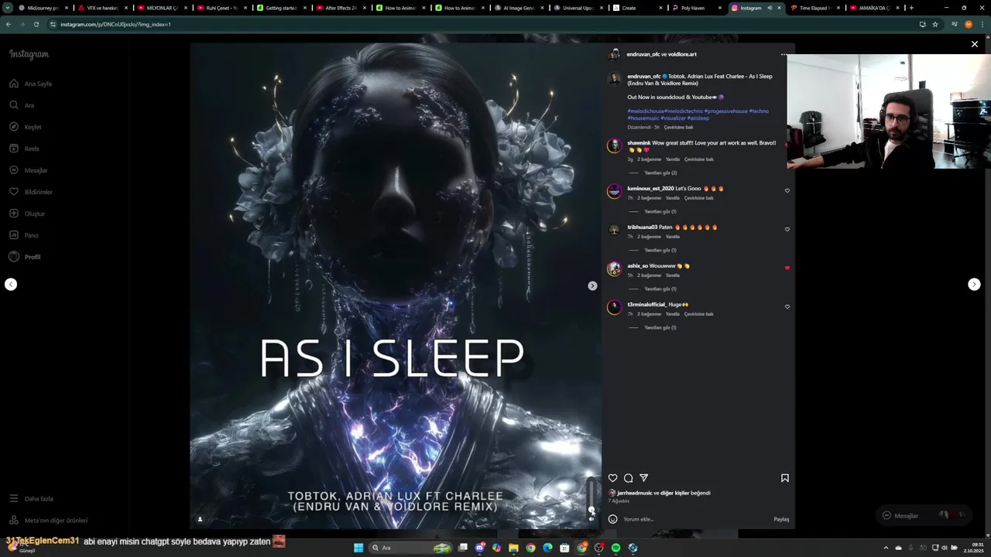Viewport: 991px width, 557px height.
Task: Show next image in the carousel
Action: coord(592,285)
